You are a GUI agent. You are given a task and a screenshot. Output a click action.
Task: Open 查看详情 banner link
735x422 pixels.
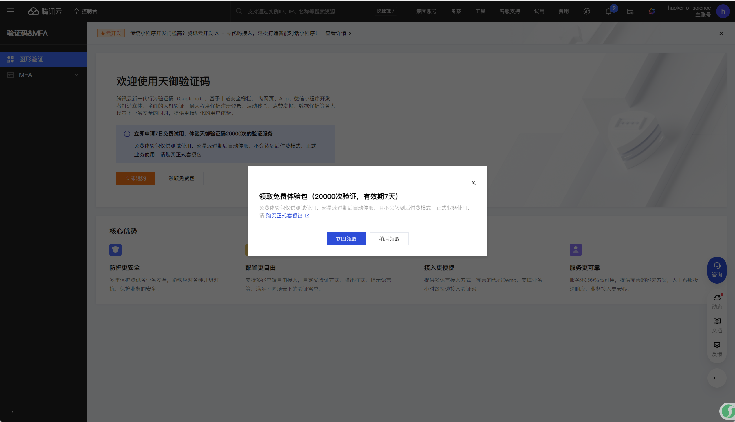tap(338, 33)
